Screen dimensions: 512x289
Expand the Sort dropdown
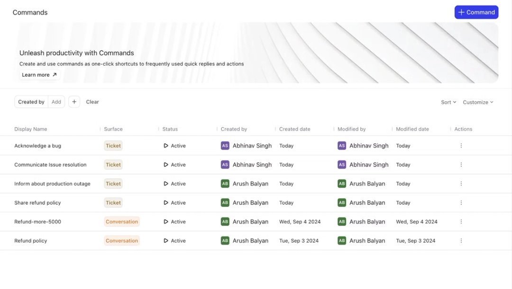pyautogui.click(x=448, y=102)
